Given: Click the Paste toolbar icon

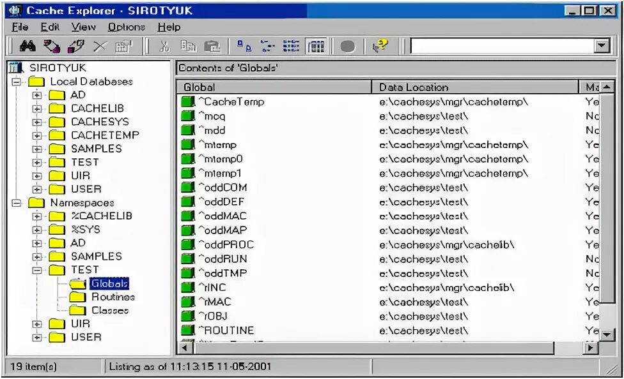Looking at the screenshot, I should tap(212, 47).
